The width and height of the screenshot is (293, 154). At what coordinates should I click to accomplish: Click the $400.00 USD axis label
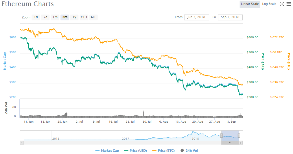pyautogui.click(x=253, y=67)
